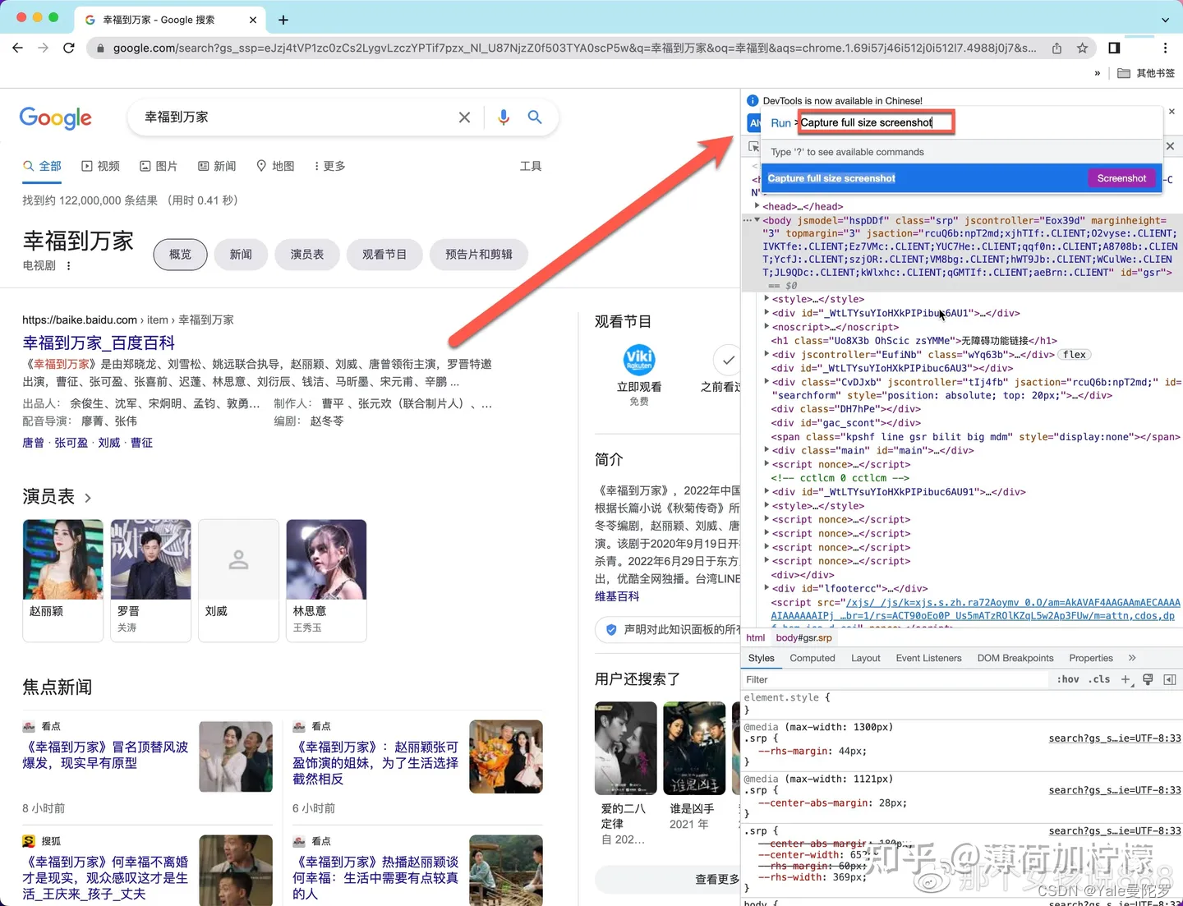Bookmark this page with the star icon
The height and width of the screenshot is (906, 1183).
(1083, 48)
